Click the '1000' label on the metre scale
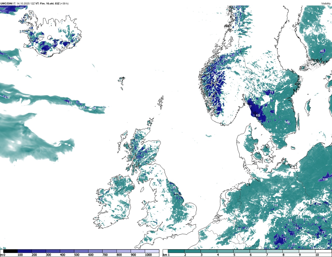The image size is (332, 257). coord(148,255)
